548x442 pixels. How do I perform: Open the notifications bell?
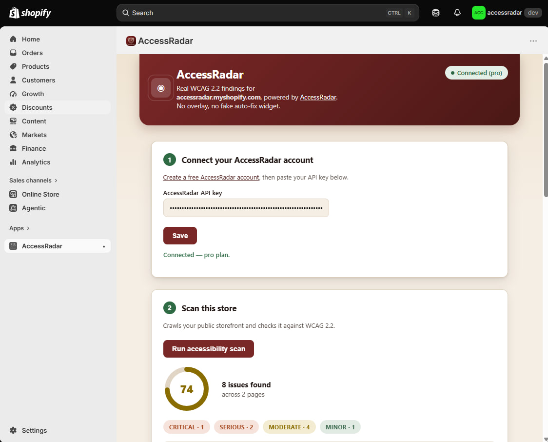point(457,13)
